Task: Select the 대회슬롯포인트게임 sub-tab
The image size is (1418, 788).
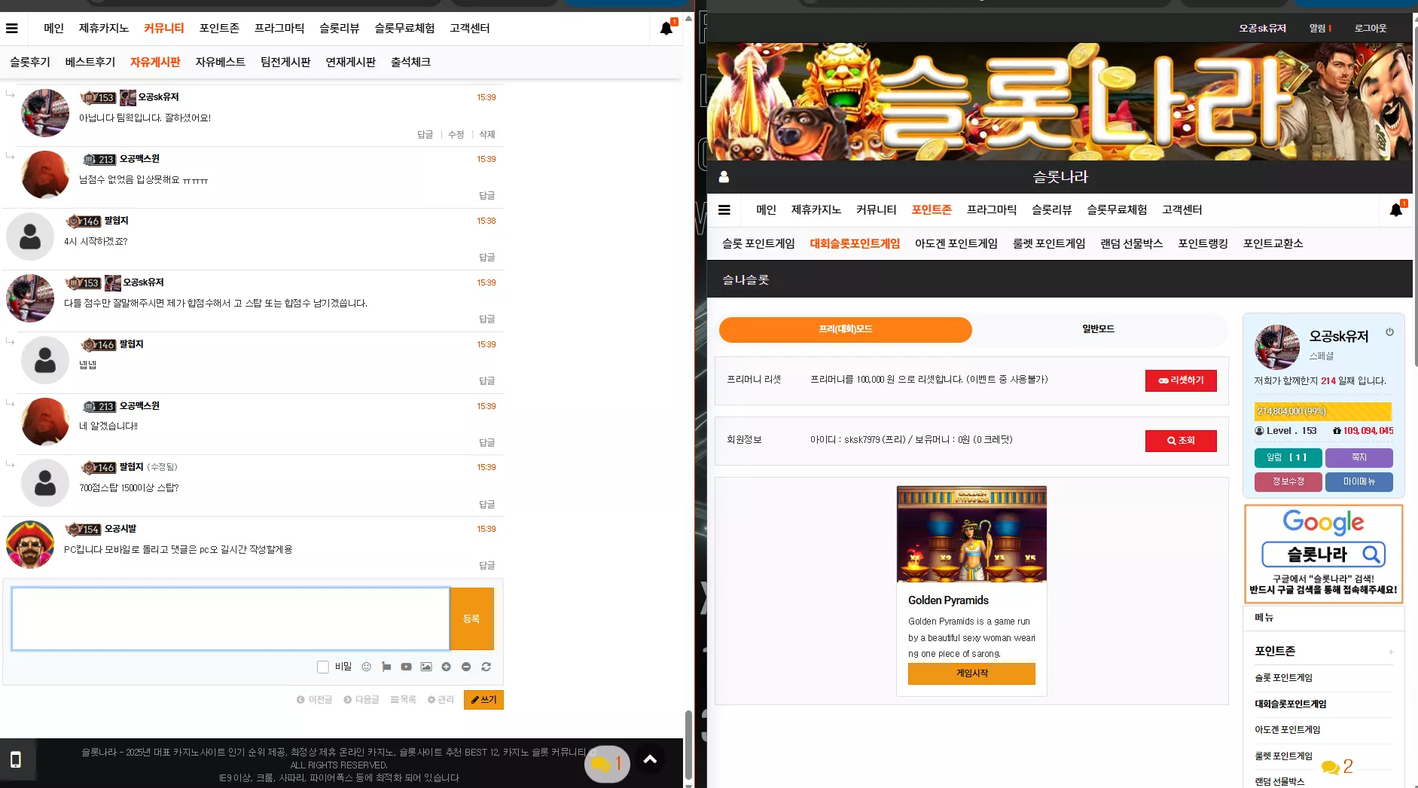Action: point(855,244)
